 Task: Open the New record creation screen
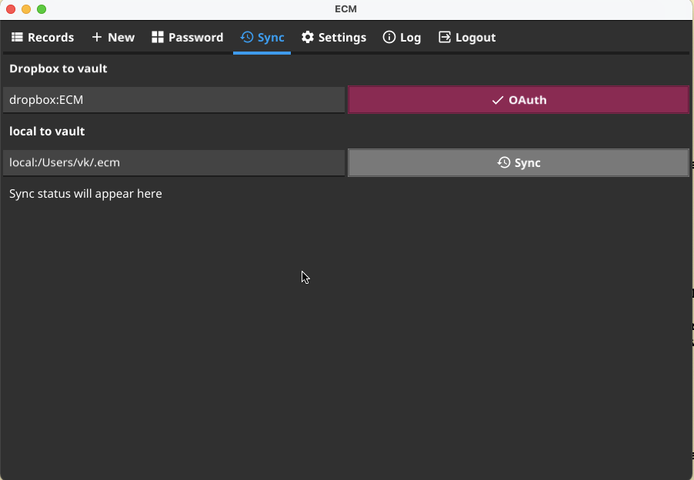pos(112,37)
